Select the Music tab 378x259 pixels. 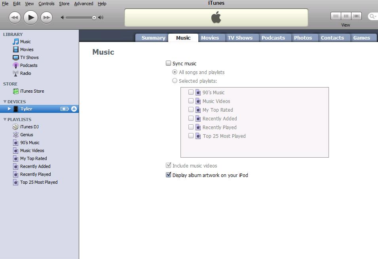tap(183, 38)
